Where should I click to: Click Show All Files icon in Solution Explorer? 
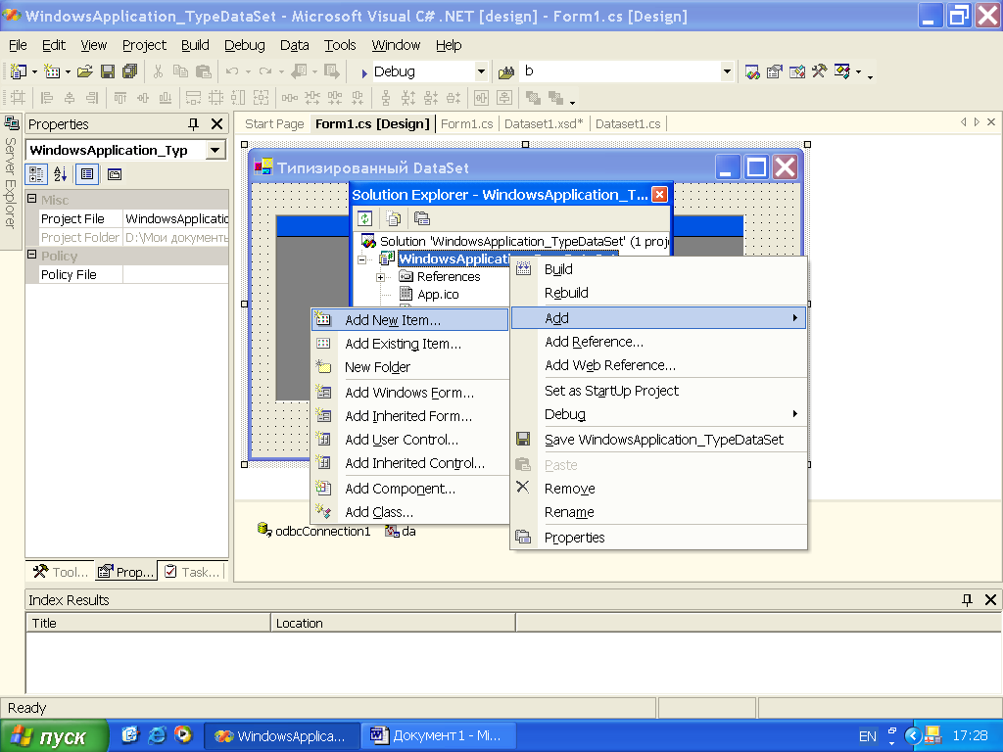393,218
